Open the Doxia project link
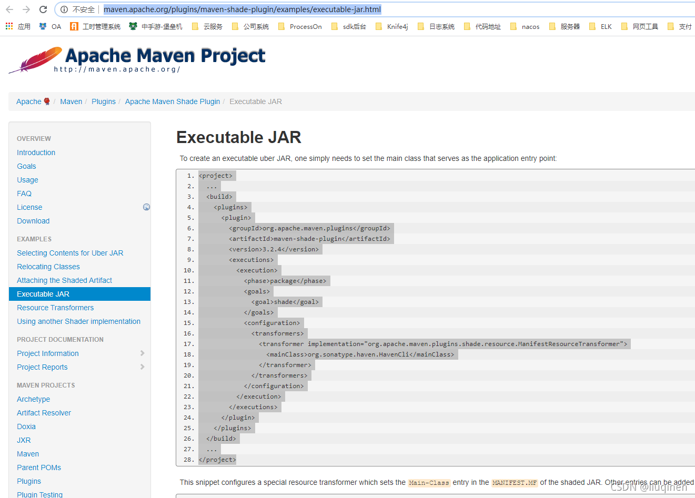 [26, 426]
